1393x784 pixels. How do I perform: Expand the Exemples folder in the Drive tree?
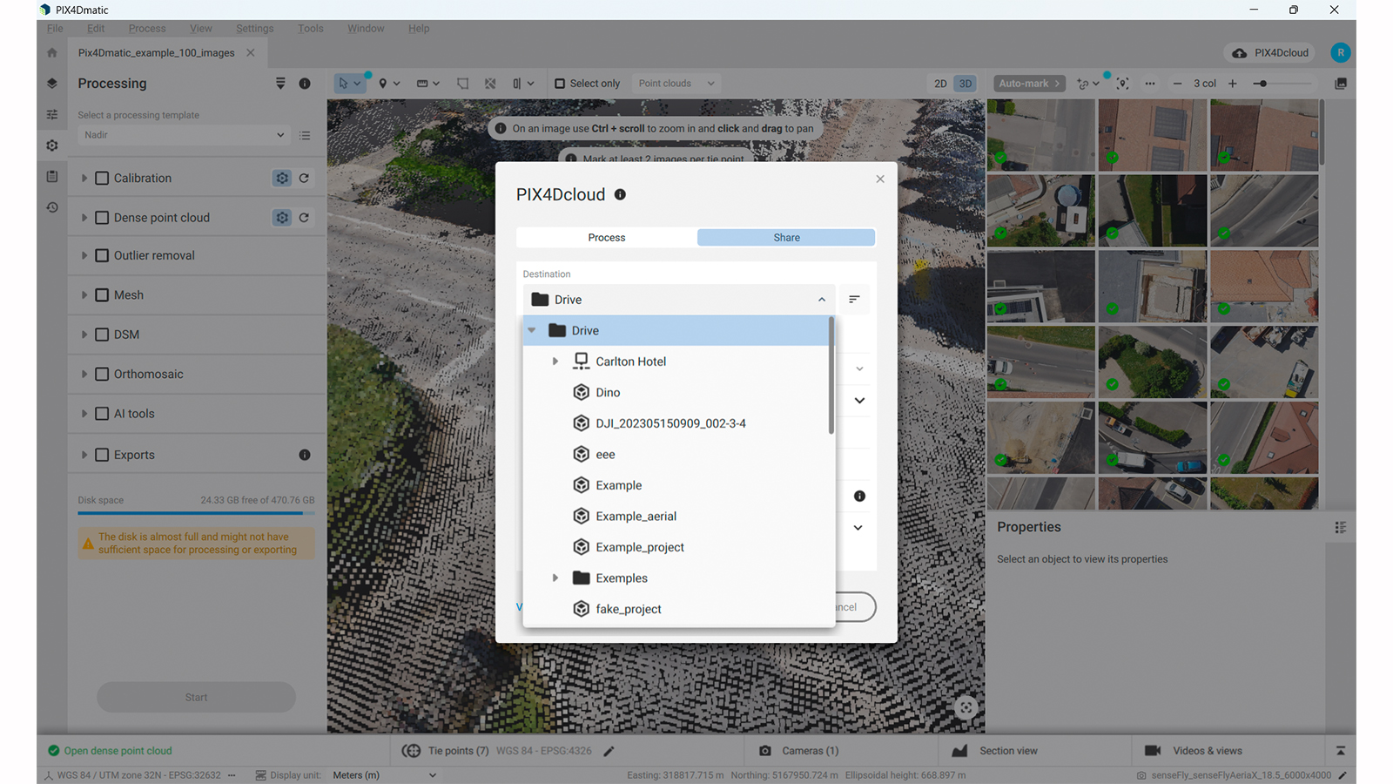(556, 578)
